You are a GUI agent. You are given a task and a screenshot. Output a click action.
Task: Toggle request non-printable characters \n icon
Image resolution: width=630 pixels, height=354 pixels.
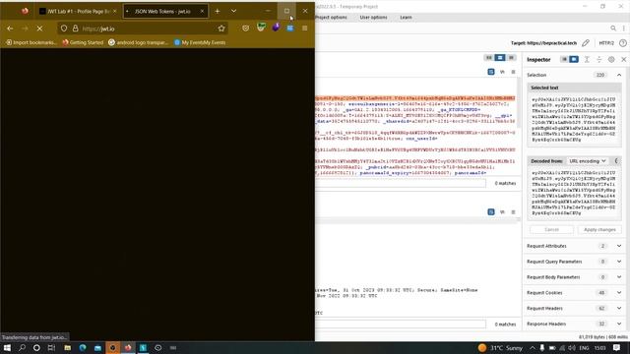pos(502,72)
